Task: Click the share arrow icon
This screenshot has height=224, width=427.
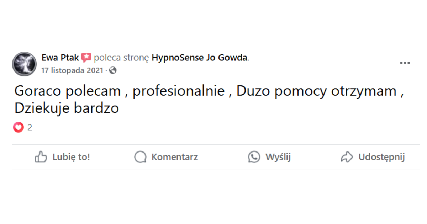Action: click(347, 157)
